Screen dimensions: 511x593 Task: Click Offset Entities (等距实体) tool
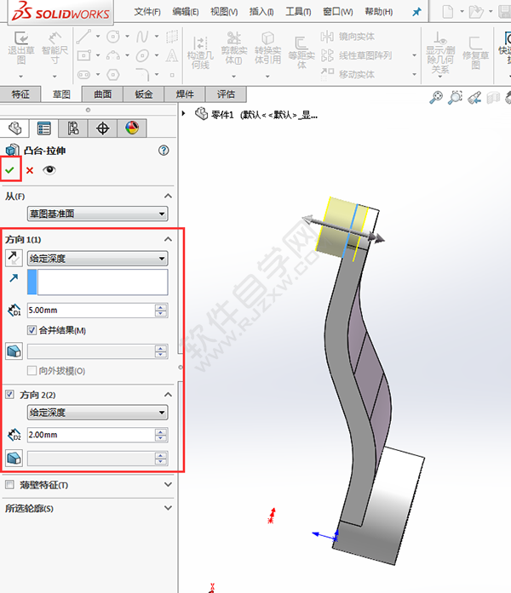[301, 53]
